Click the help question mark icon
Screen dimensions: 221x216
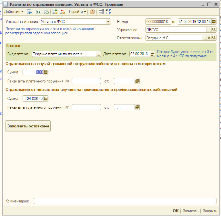tap(92, 12)
